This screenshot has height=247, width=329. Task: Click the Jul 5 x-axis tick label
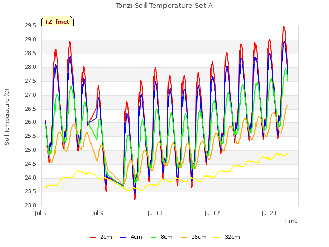coord(41,214)
